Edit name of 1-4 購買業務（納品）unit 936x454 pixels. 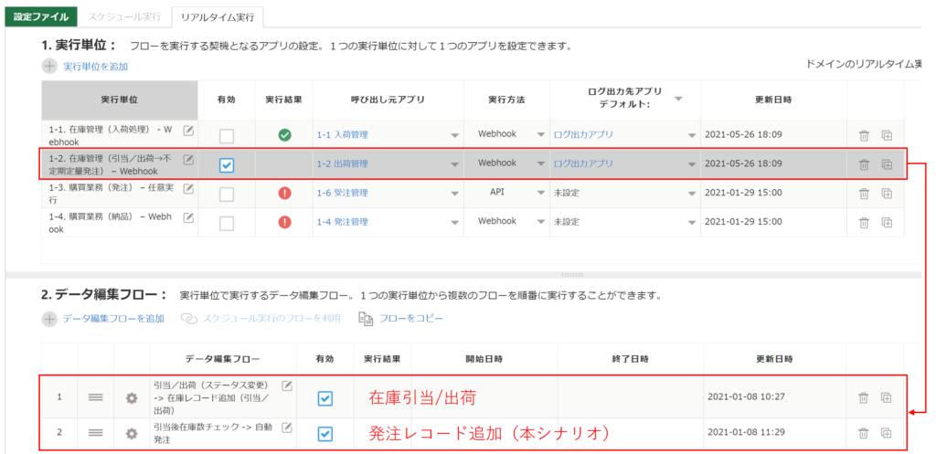[188, 217]
